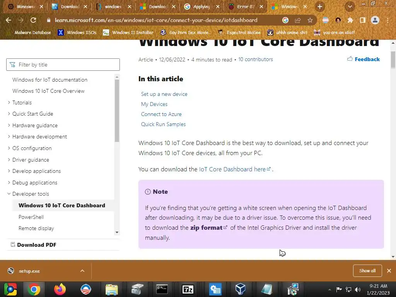
Task: Open the Windows ISOs bookmark
Action: (77, 32)
